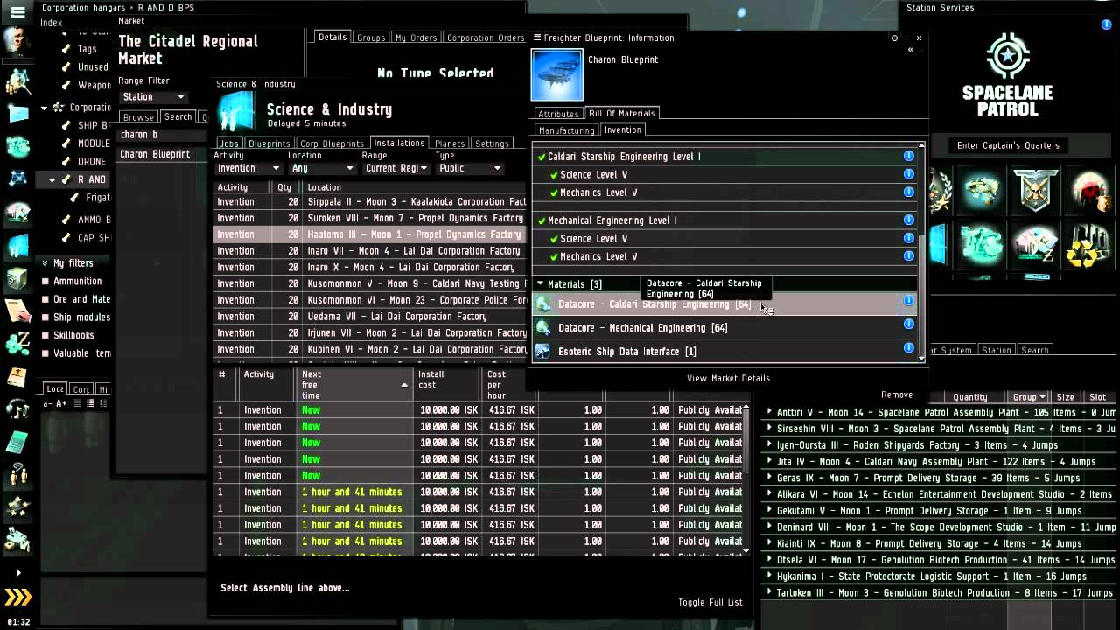Open the Map icon in Neocom
Image resolution: width=1120 pixels, height=630 pixels.
pyautogui.click(x=17, y=178)
